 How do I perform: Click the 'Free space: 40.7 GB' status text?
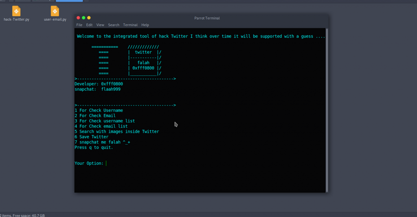29,215
